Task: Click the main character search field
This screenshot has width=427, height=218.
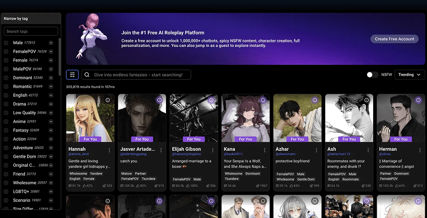Action: point(136,75)
